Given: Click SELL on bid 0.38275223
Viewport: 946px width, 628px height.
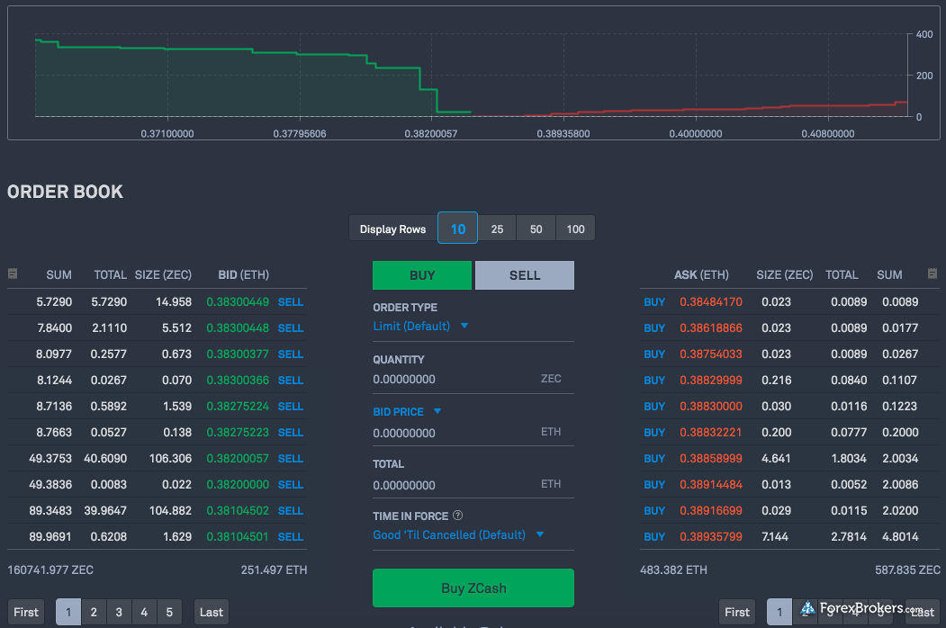Looking at the screenshot, I should coord(290,433).
